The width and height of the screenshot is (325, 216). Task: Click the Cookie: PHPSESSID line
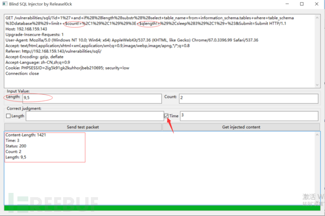pos(67,68)
